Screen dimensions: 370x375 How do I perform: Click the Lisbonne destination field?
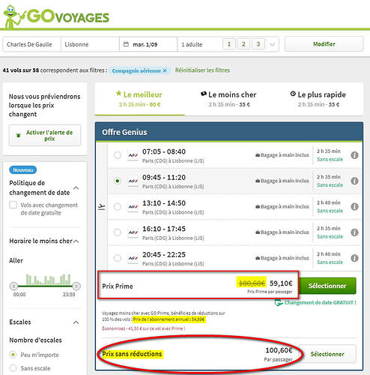click(x=90, y=44)
